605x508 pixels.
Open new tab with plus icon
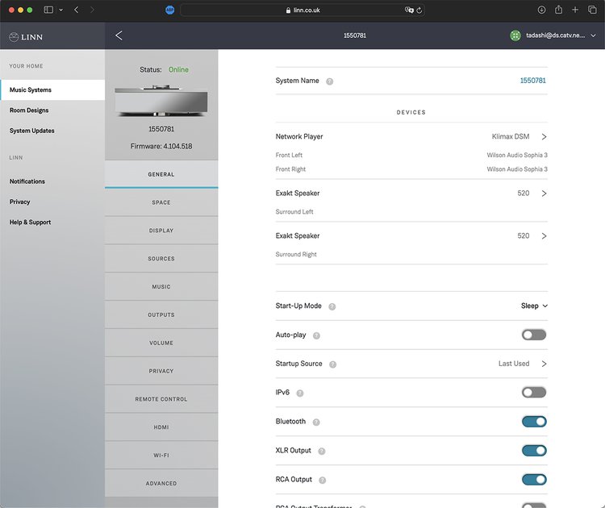coord(575,10)
